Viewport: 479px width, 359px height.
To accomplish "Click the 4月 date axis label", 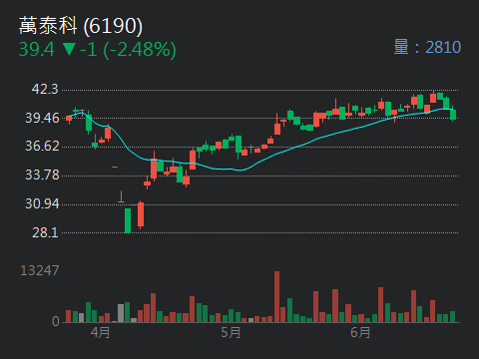I will point(101,332).
